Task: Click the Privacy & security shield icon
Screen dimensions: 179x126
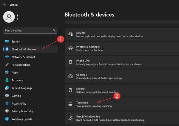Action: [7, 111]
